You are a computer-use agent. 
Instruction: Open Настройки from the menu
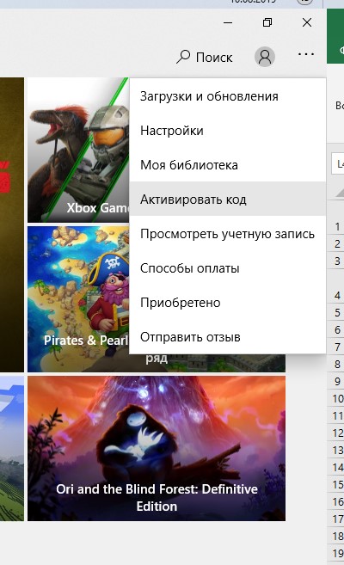228,131
